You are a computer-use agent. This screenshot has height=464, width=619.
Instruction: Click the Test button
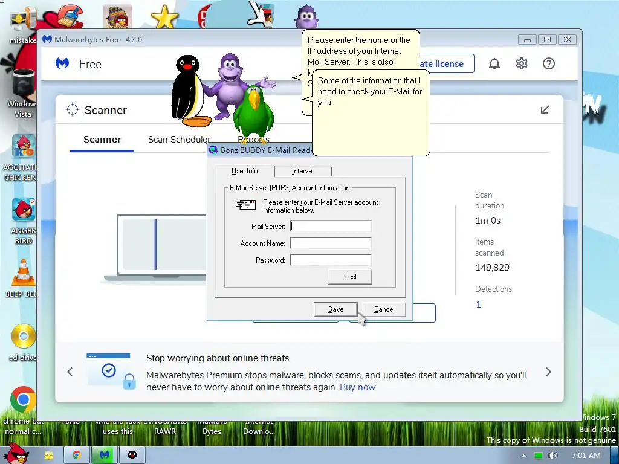350,277
